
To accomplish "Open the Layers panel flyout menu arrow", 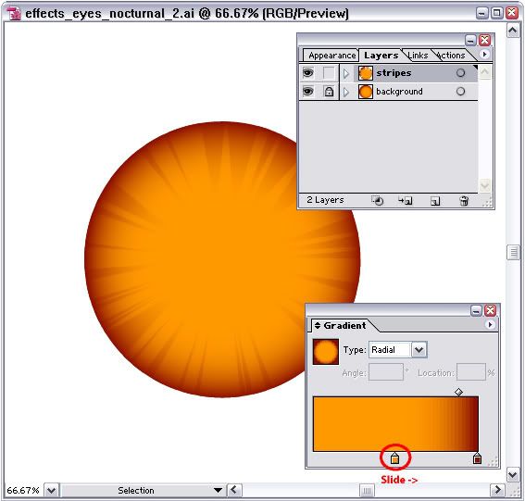I will (x=484, y=55).
